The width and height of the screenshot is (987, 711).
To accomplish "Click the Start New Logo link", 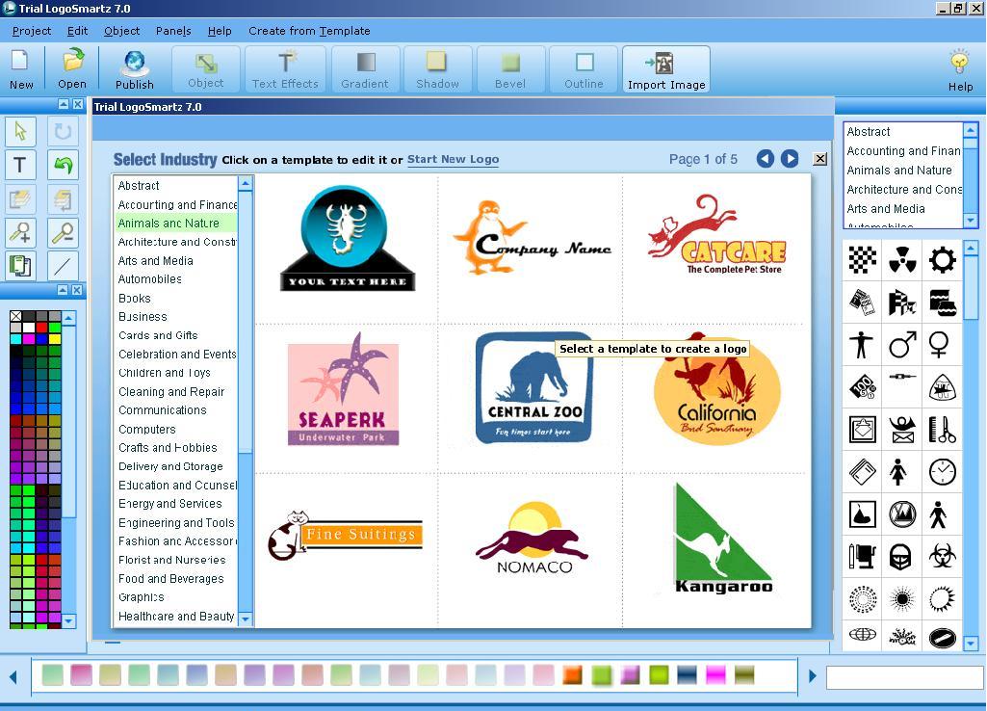I will (453, 159).
